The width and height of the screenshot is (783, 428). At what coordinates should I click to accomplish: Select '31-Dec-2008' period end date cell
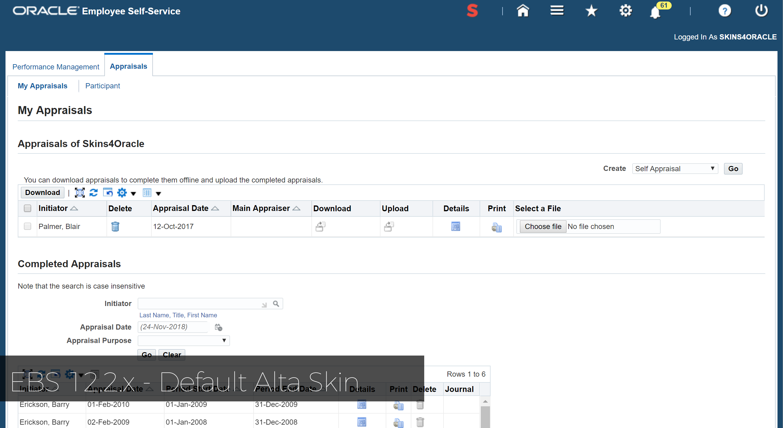click(276, 422)
